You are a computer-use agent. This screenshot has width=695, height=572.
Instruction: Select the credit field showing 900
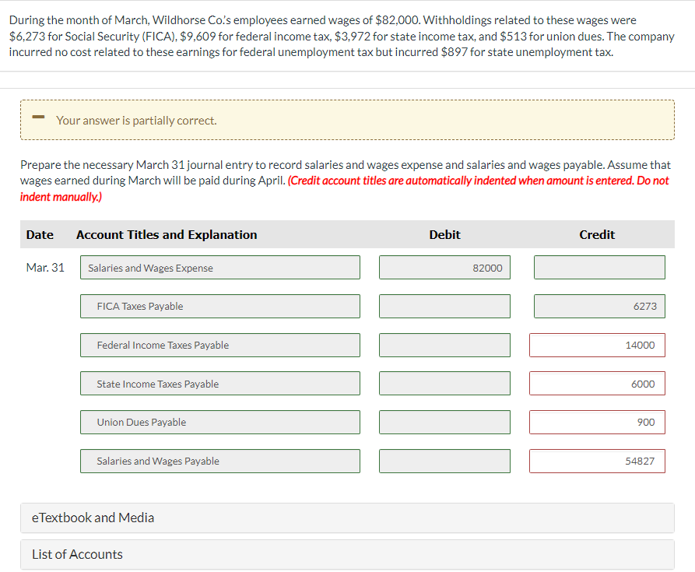click(x=596, y=422)
